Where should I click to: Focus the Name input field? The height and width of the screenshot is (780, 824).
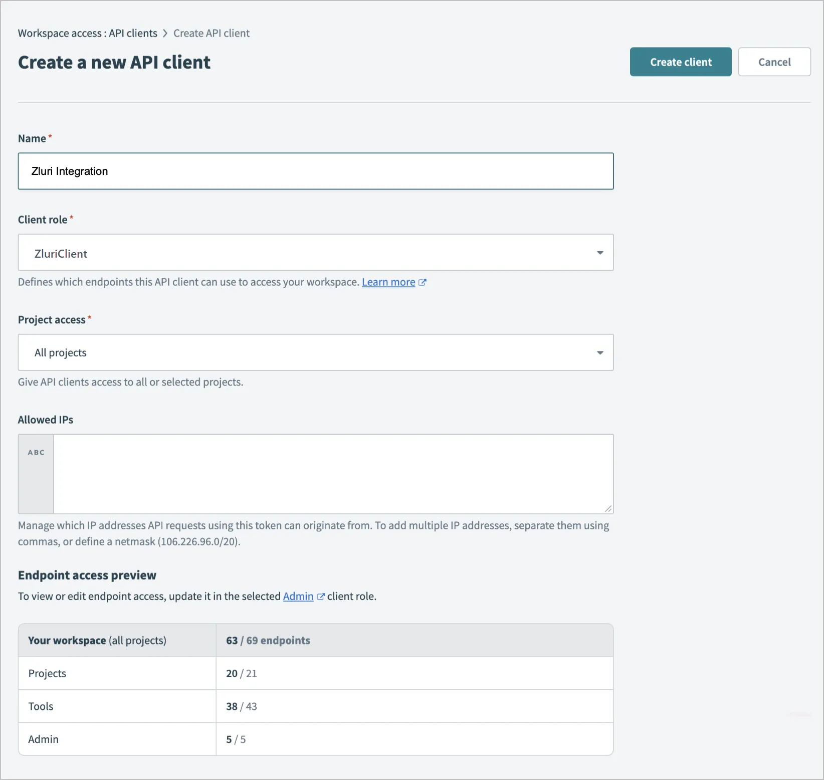(x=315, y=171)
